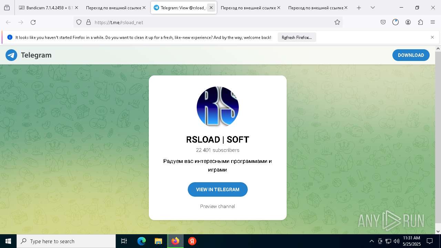Click the Telegram header text
The width and height of the screenshot is (441, 248).
(36, 55)
